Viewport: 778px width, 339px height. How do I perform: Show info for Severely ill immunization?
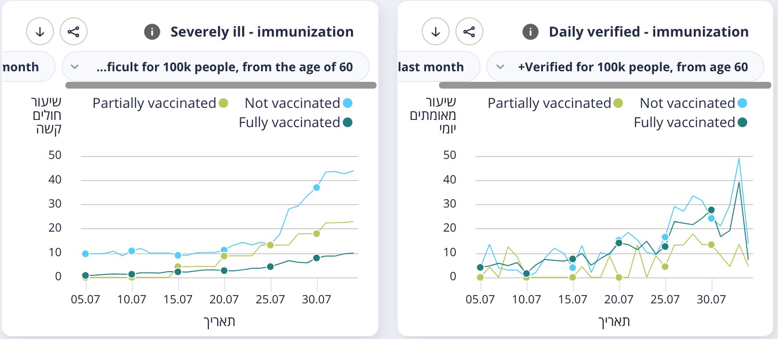click(x=152, y=32)
